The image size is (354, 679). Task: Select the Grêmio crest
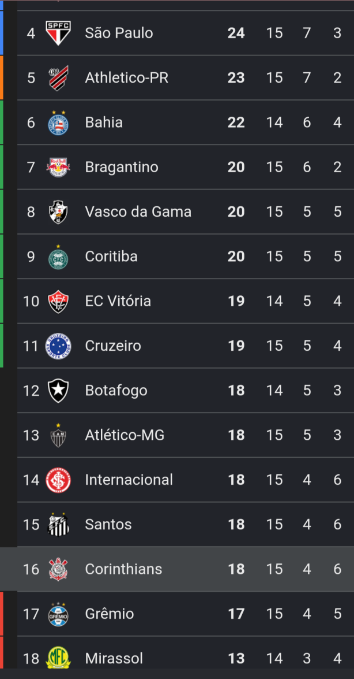[58, 614]
